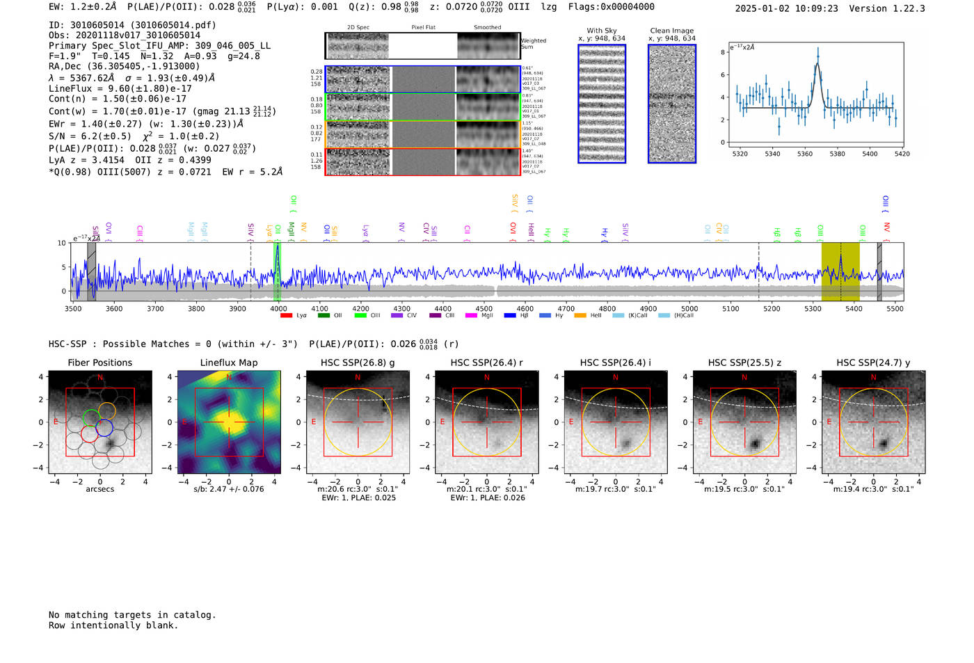The width and height of the screenshot is (974, 663).
Task: Click the 'Row intentionally blank.' text
Action: coord(113,625)
